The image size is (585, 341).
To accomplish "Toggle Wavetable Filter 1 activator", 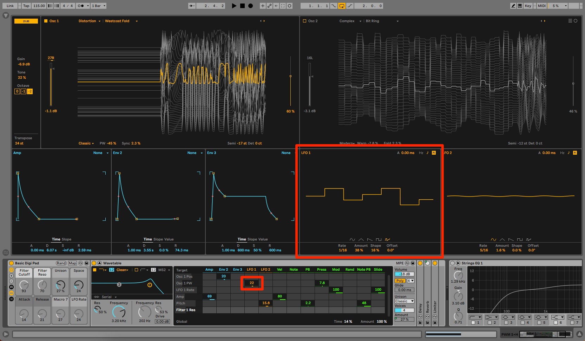I will [94, 270].
